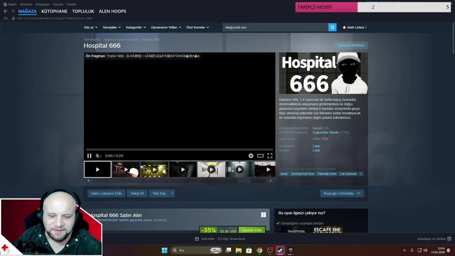The width and height of the screenshot is (455, 256).
Task: Click Yok Say button
Action: 159,193
